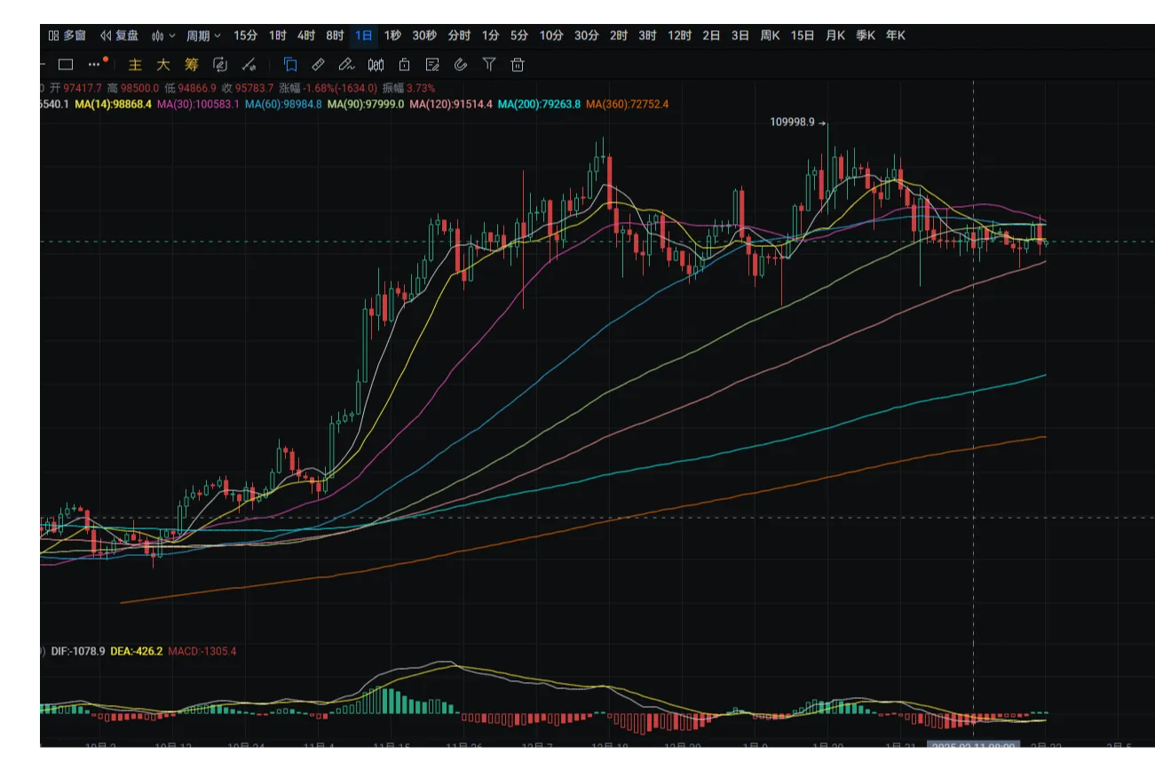Click the blue bookmark drawing icon
Viewport: 1155px width, 770px height.
tap(290, 64)
